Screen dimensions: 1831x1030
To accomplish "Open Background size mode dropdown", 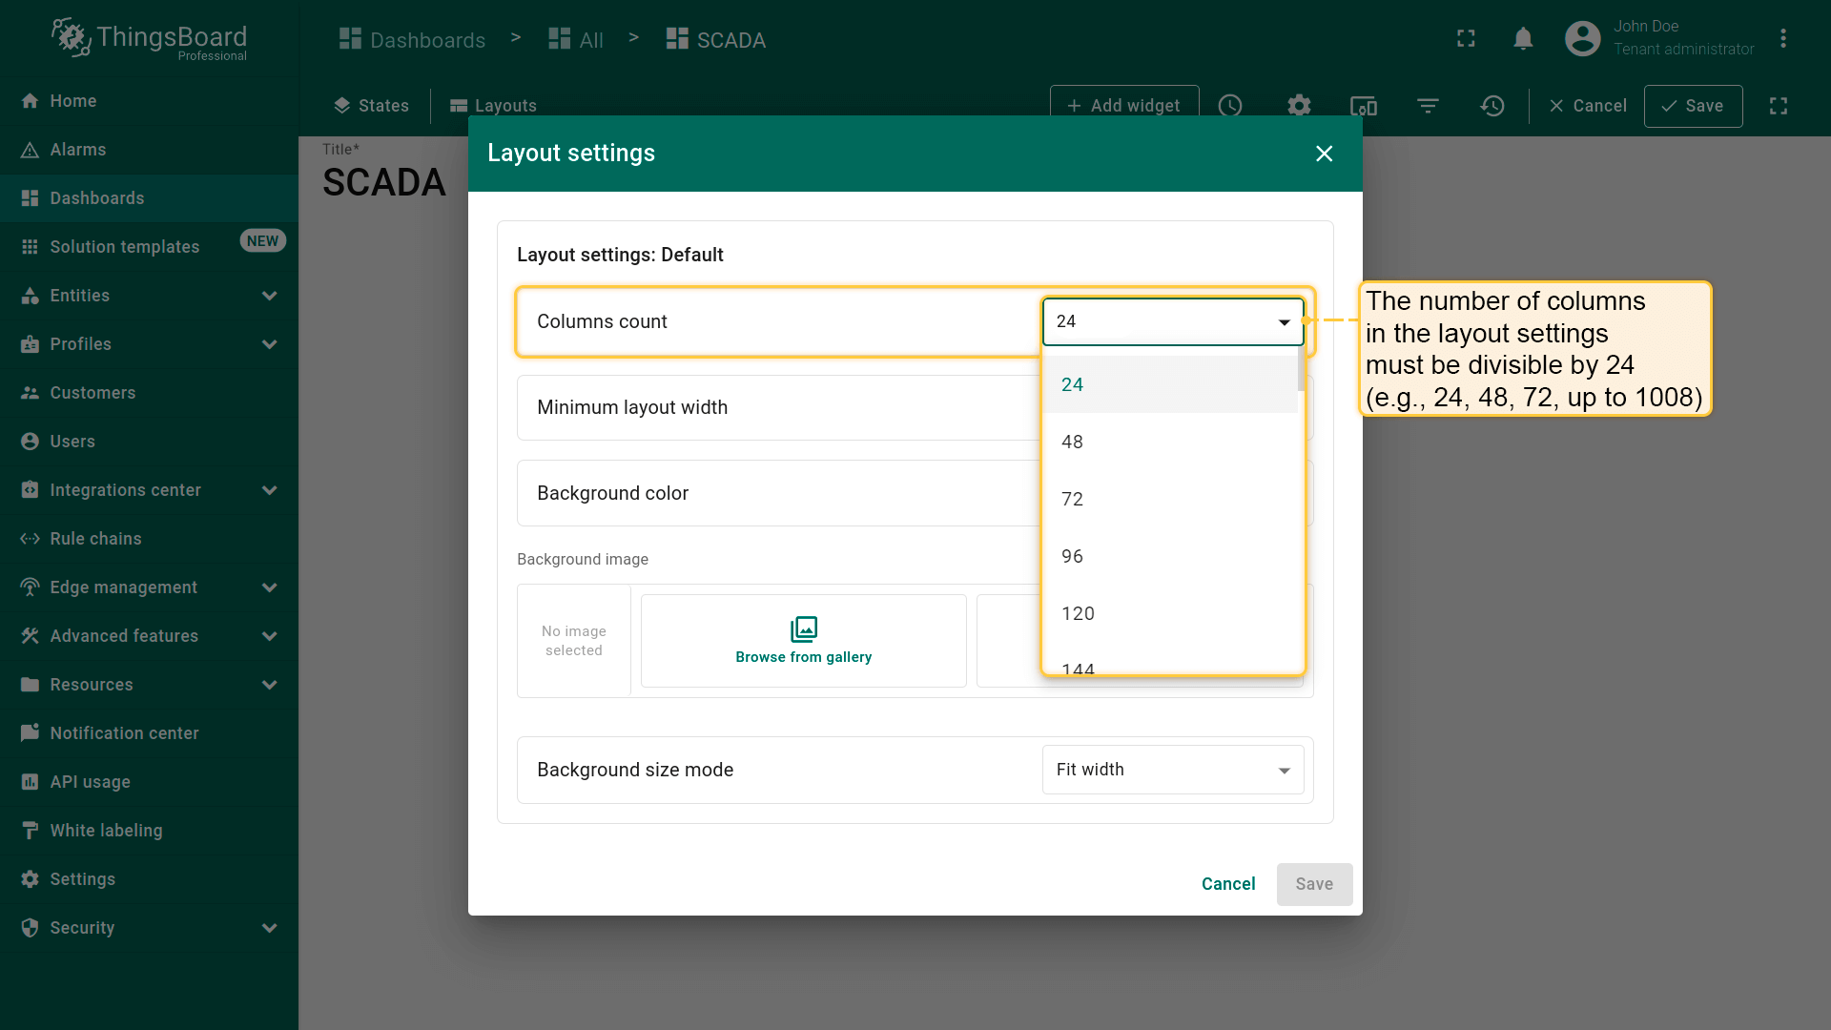I will pyautogui.click(x=1172, y=770).
